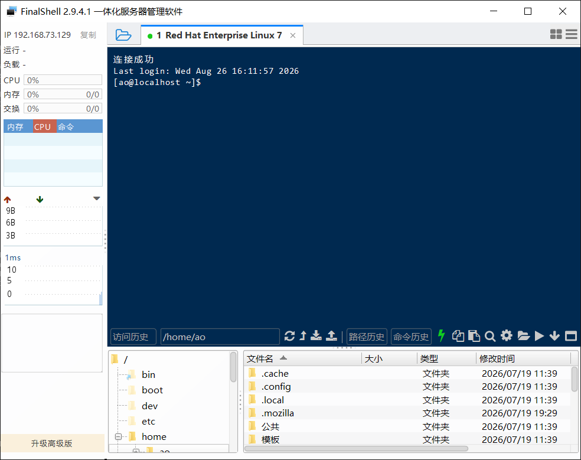
Task: Click the green lightning quick command icon
Action: (441, 336)
